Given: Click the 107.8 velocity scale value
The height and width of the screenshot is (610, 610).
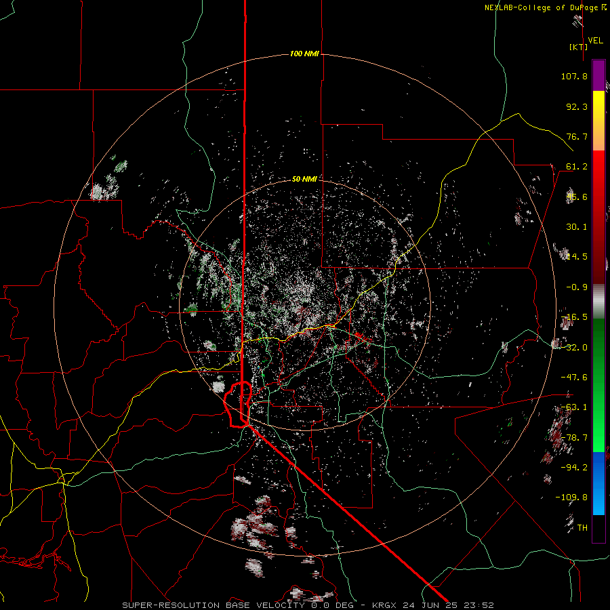Looking at the screenshot, I should [x=574, y=76].
